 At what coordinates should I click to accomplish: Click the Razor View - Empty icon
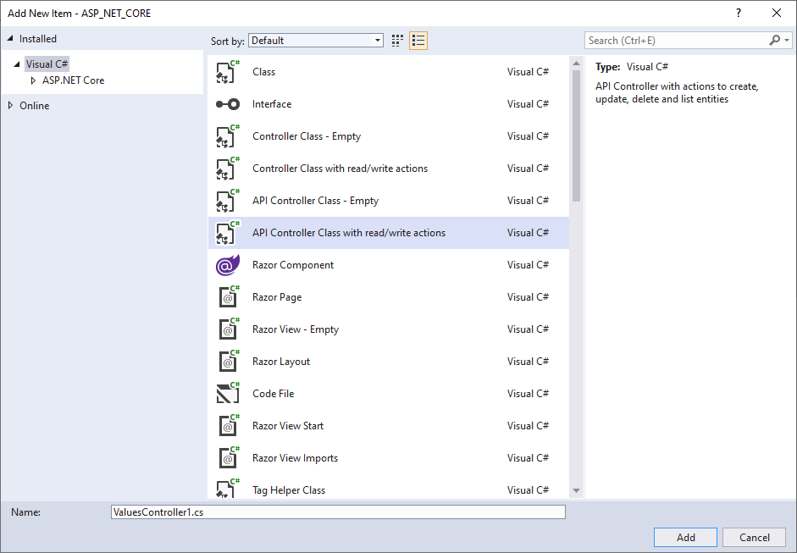[229, 329]
